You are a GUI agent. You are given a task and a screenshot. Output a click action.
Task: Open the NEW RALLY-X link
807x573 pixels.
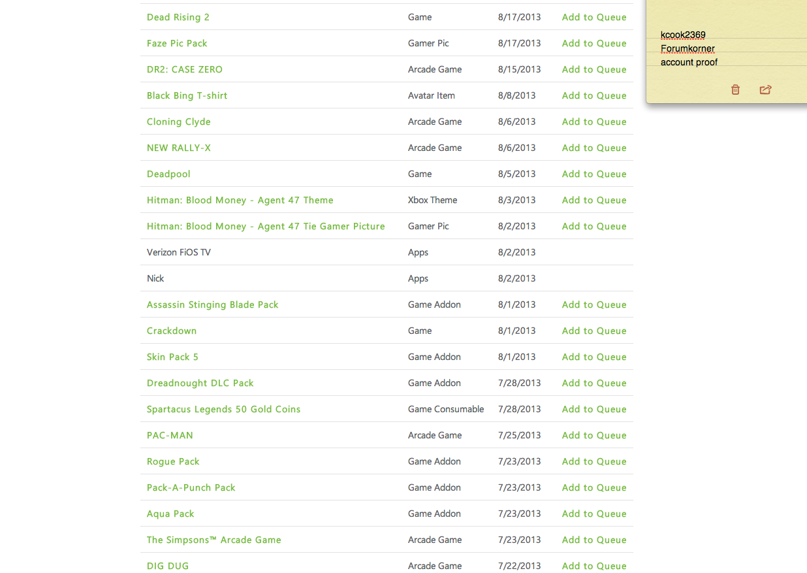click(x=179, y=148)
